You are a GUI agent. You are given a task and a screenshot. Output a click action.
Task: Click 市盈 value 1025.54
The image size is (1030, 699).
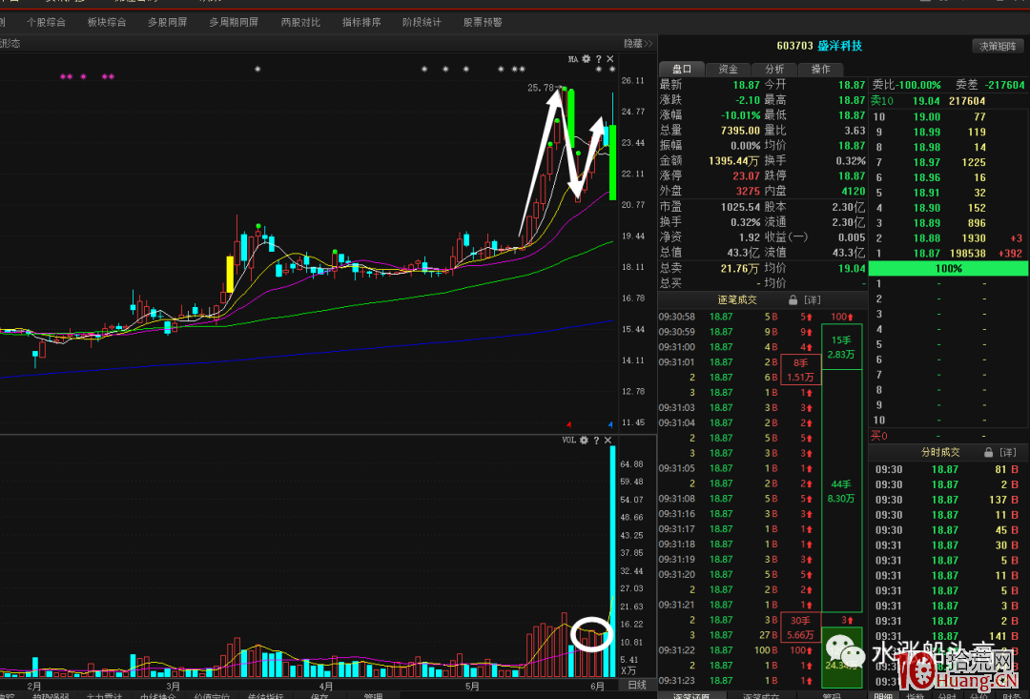(740, 206)
